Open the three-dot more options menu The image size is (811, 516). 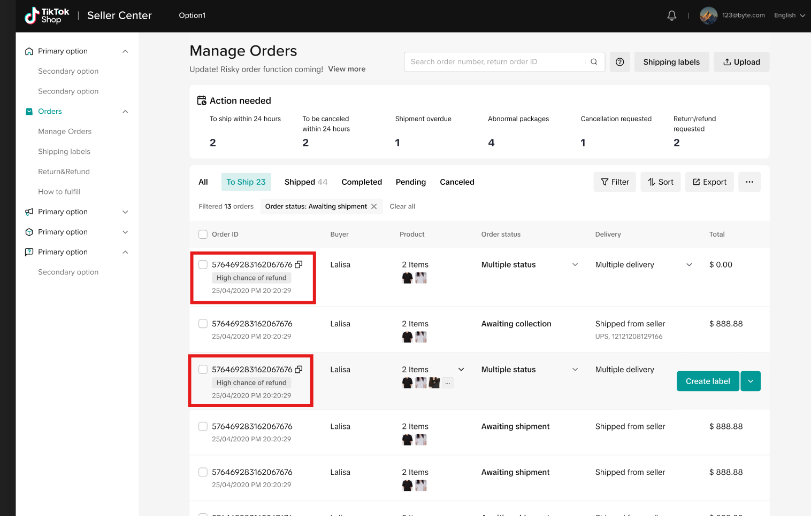pyautogui.click(x=749, y=182)
